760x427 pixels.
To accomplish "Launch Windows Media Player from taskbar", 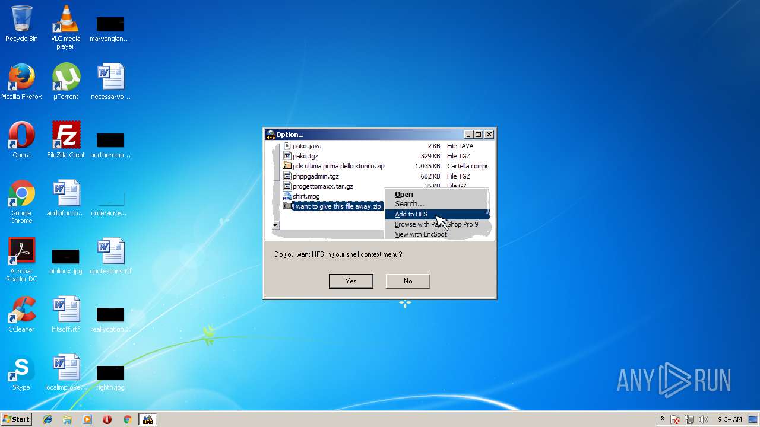I will (x=87, y=419).
